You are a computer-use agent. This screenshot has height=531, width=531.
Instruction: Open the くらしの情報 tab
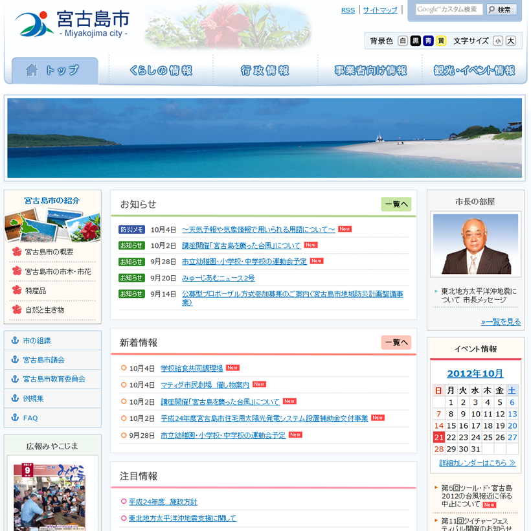pyautogui.click(x=161, y=71)
